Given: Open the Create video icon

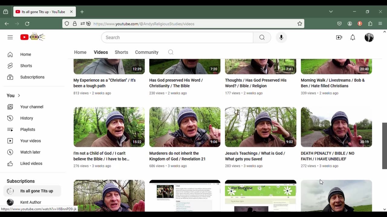Looking at the screenshot, I should (339, 37).
